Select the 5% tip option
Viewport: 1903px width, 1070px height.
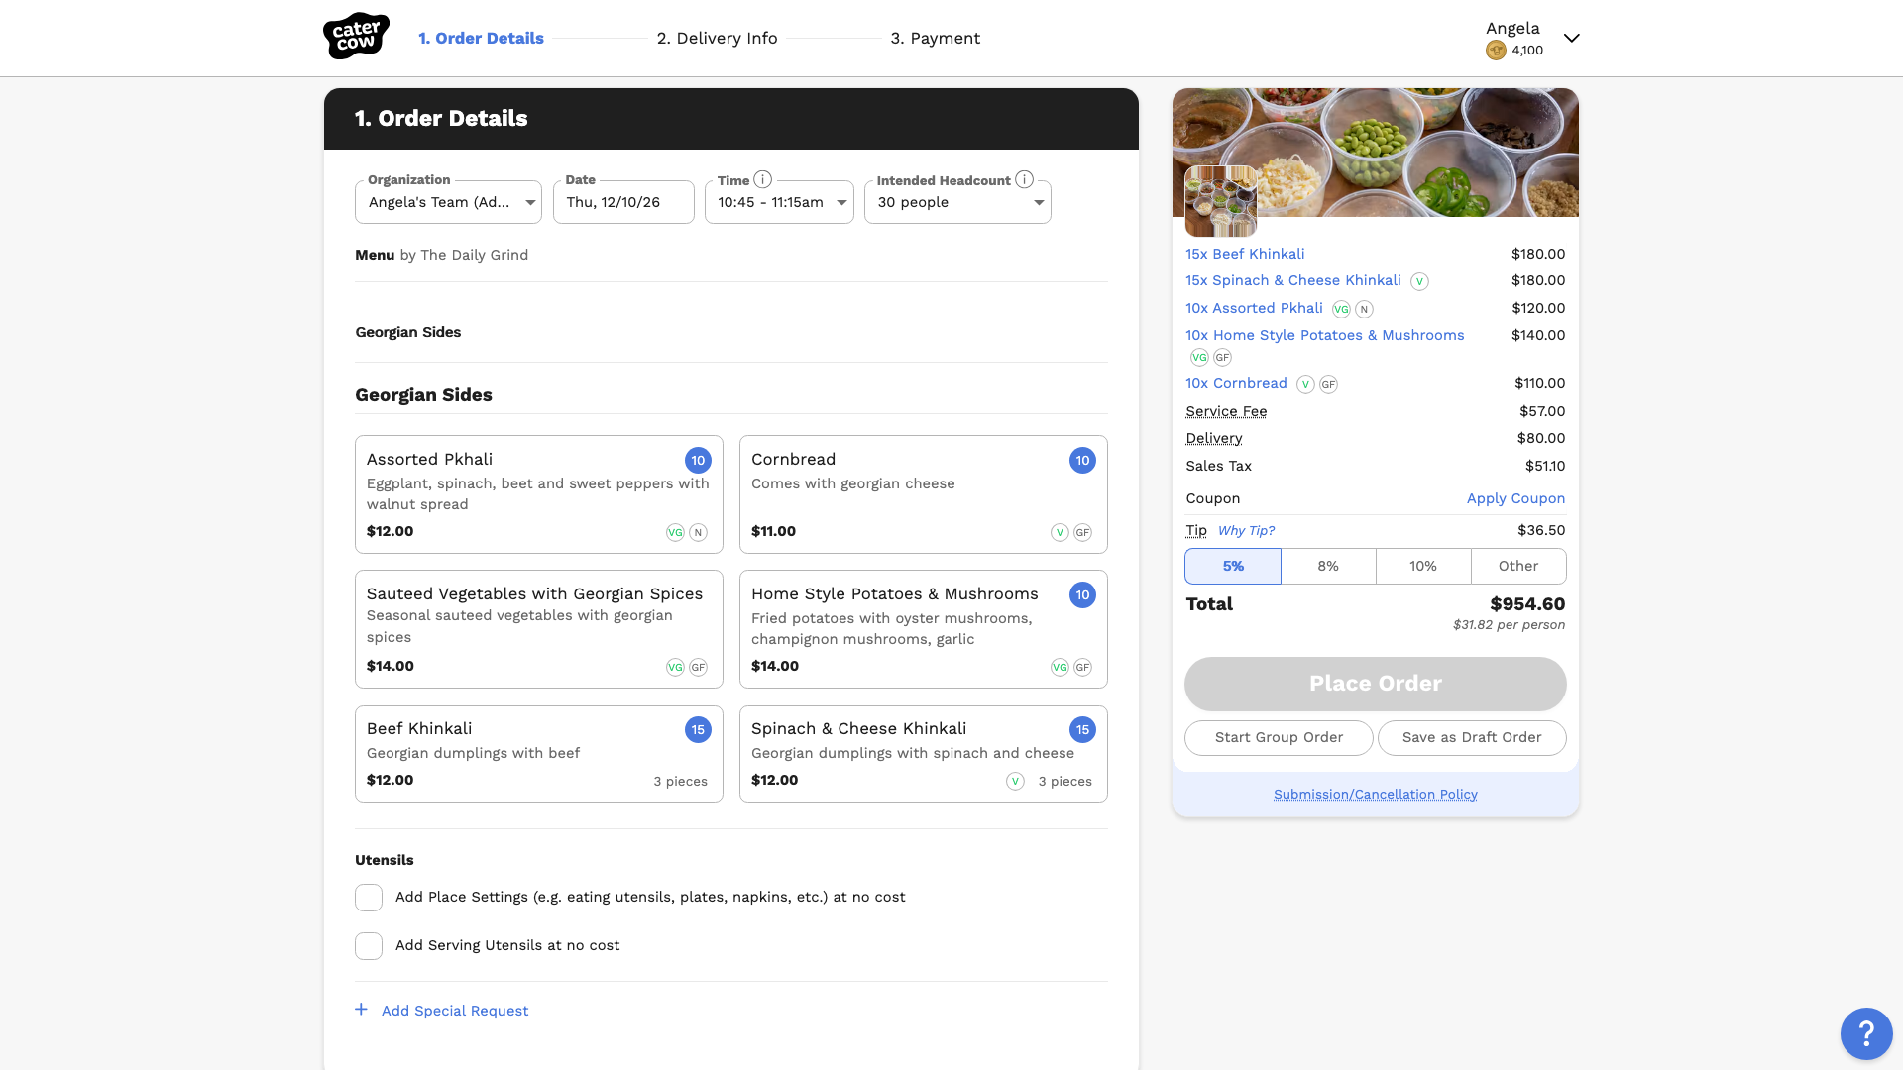click(1233, 566)
